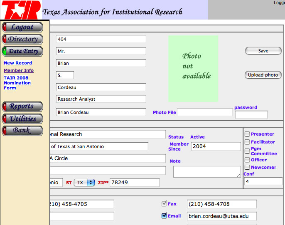The height and width of the screenshot is (225, 285).
Task: Toggle the Newcomer checkbox
Action: tap(247, 167)
